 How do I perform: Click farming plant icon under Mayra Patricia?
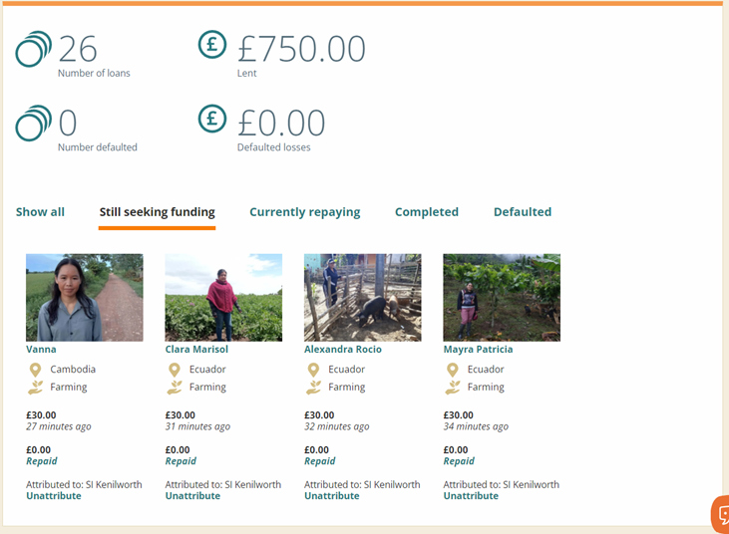point(453,388)
